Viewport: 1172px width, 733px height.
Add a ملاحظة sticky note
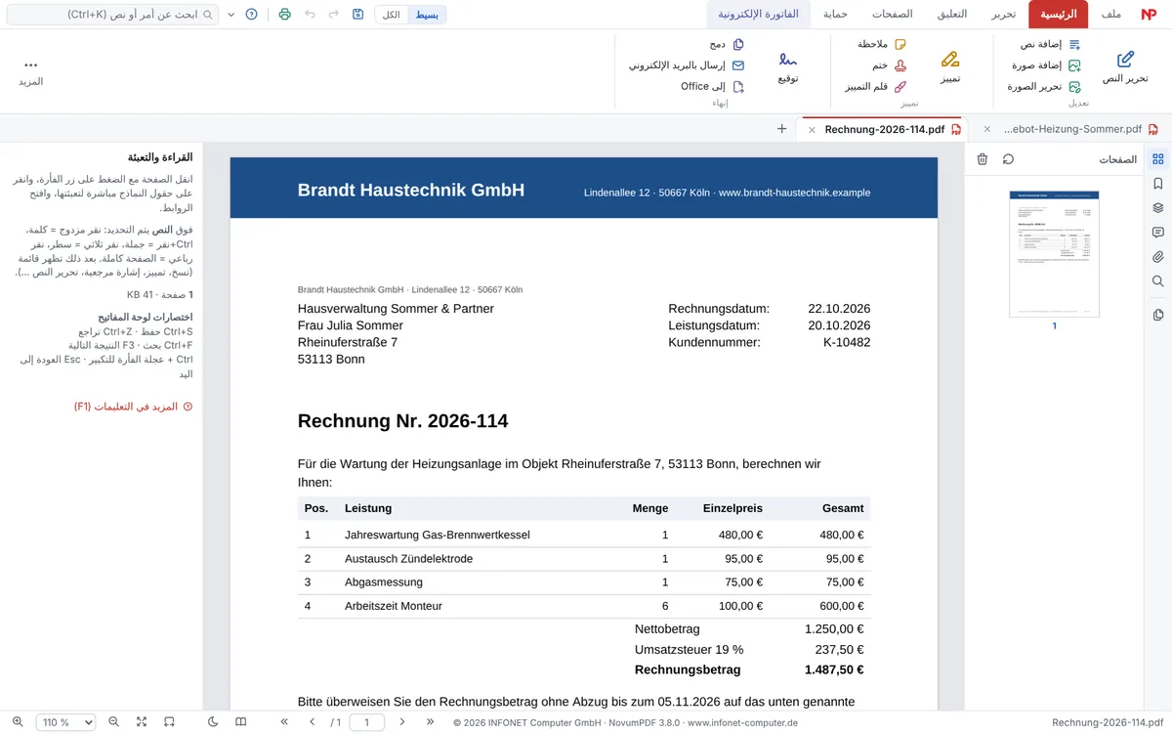882,45
